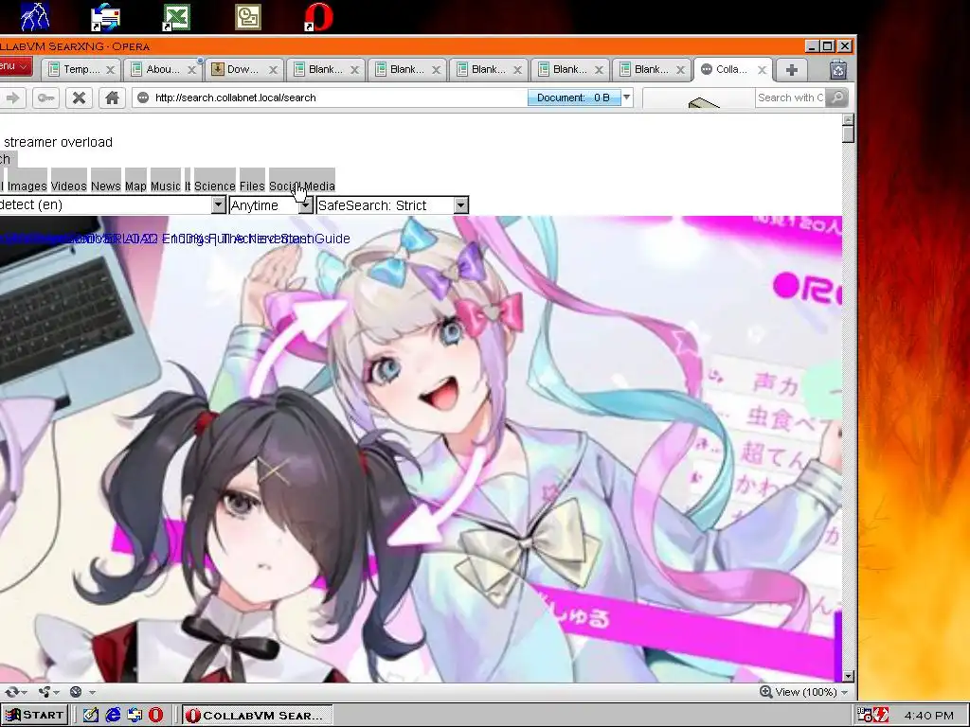Launch Internet Explorer from quick launch
Screen dimensions: 970x727
point(113,716)
